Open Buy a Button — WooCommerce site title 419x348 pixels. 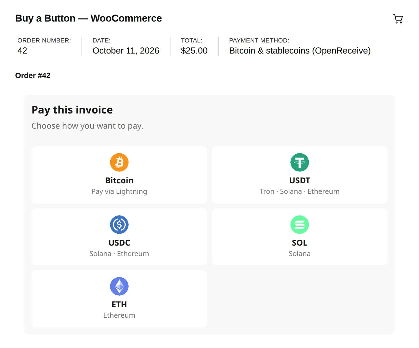click(x=88, y=18)
